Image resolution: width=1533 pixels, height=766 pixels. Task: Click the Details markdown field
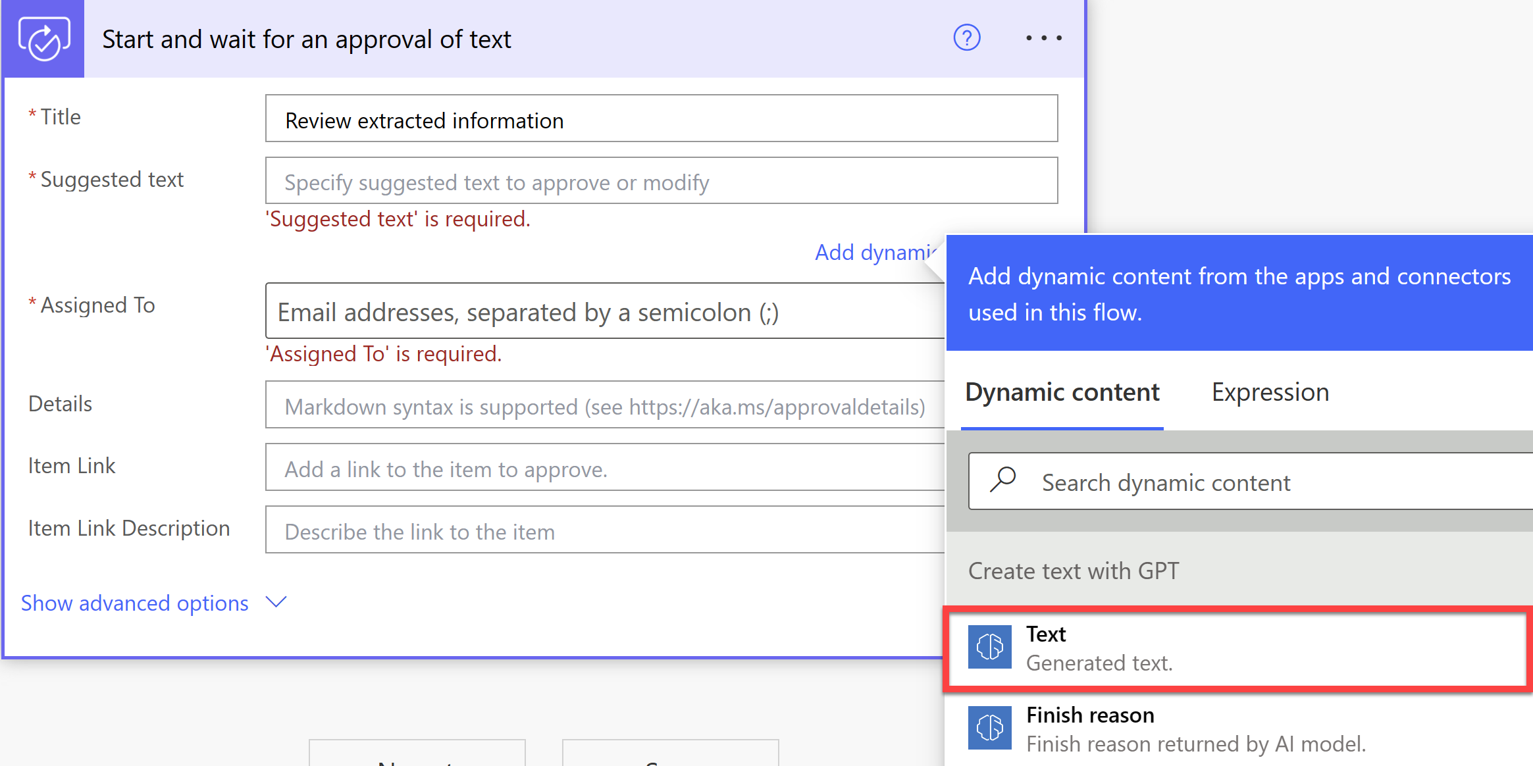(605, 405)
